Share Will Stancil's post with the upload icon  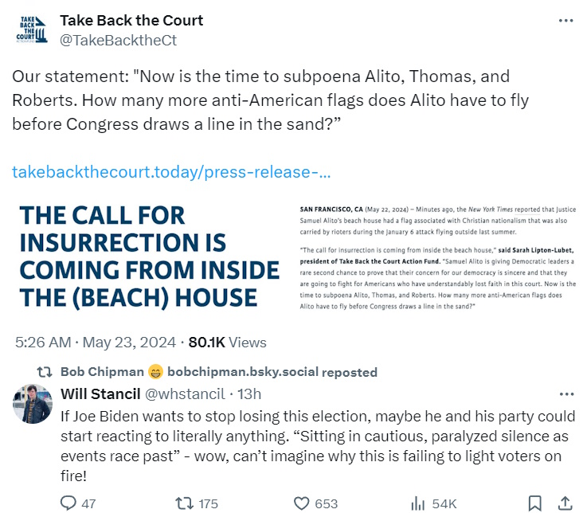click(565, 503)
